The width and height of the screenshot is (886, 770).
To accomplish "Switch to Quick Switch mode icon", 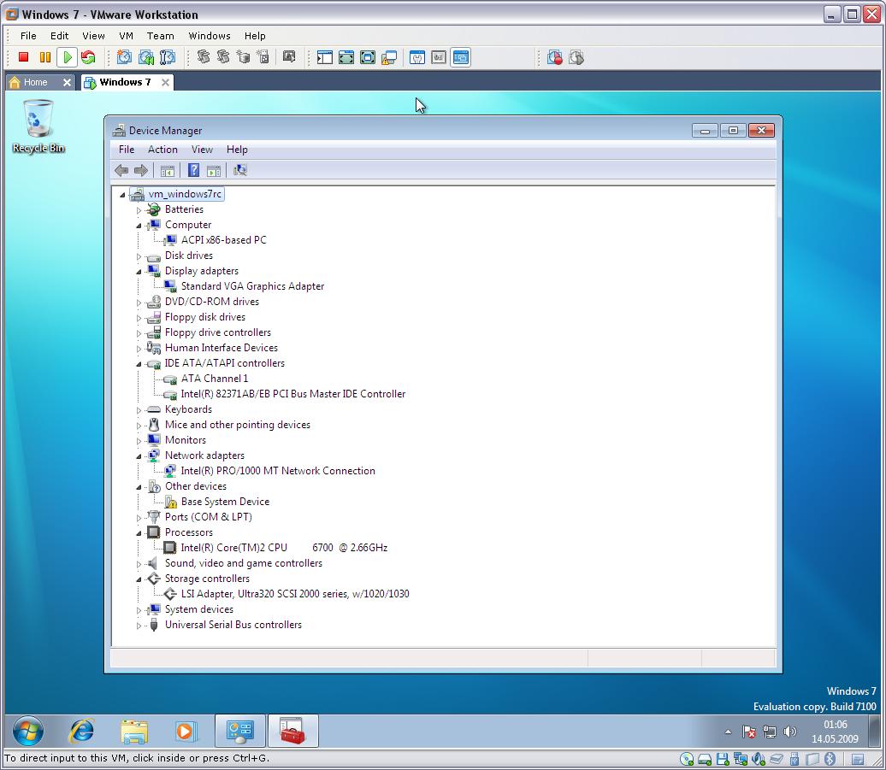I will click(x=346, y=57).
